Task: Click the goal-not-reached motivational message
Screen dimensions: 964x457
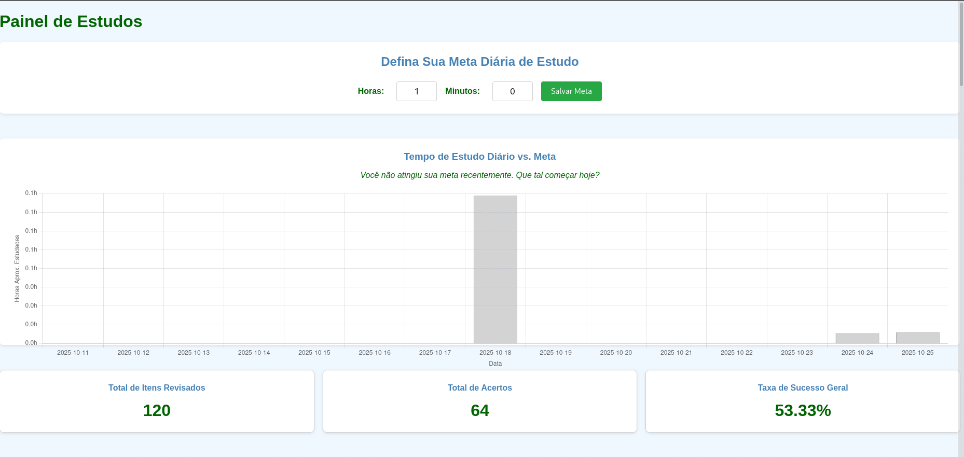Action: pos(479,175)
